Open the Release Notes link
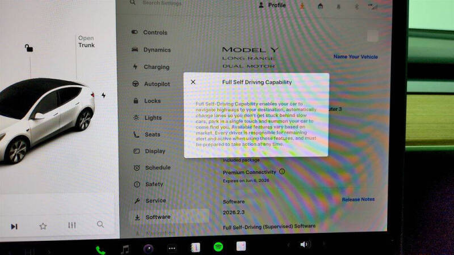This screenshot has width=454, height=255. point(358,199)
